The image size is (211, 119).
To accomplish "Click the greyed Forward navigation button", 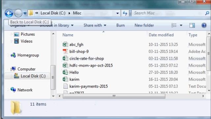I will pos(18,13).
